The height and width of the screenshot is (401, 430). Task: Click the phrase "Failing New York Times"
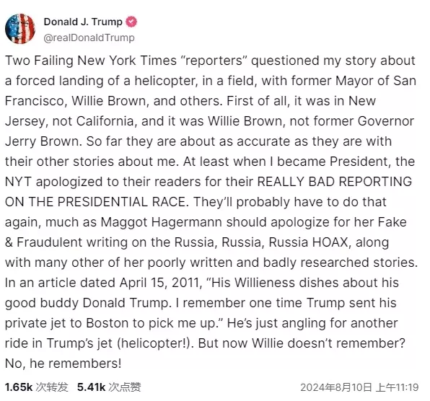point(105,61)
